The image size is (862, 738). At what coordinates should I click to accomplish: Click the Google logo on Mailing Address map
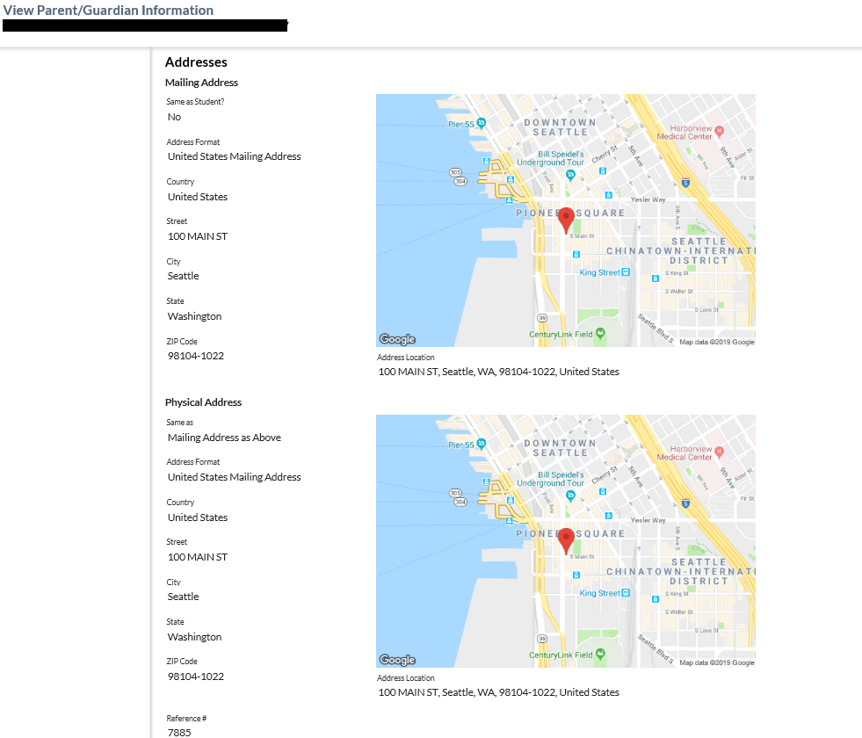point(397,339)
